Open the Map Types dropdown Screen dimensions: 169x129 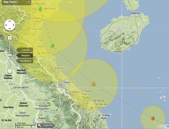coord(17,2)
